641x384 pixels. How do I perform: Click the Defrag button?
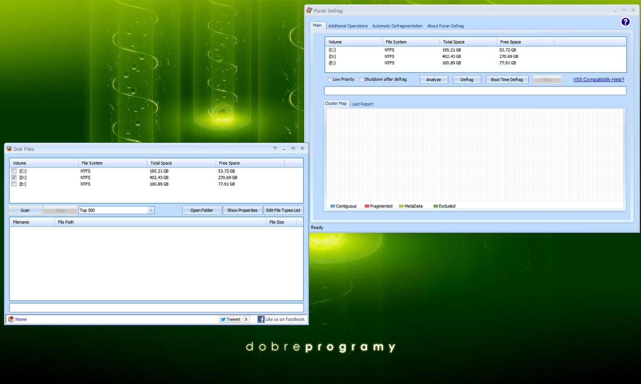tap(467, 79)
